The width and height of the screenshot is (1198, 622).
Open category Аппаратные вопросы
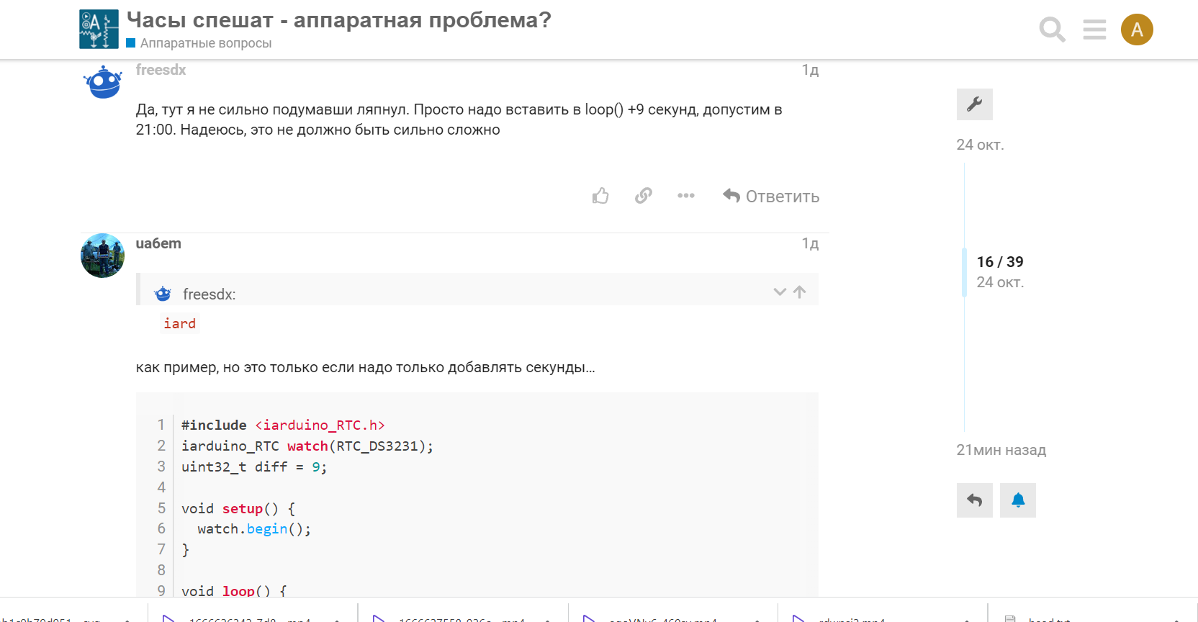(x=199, y=43)
